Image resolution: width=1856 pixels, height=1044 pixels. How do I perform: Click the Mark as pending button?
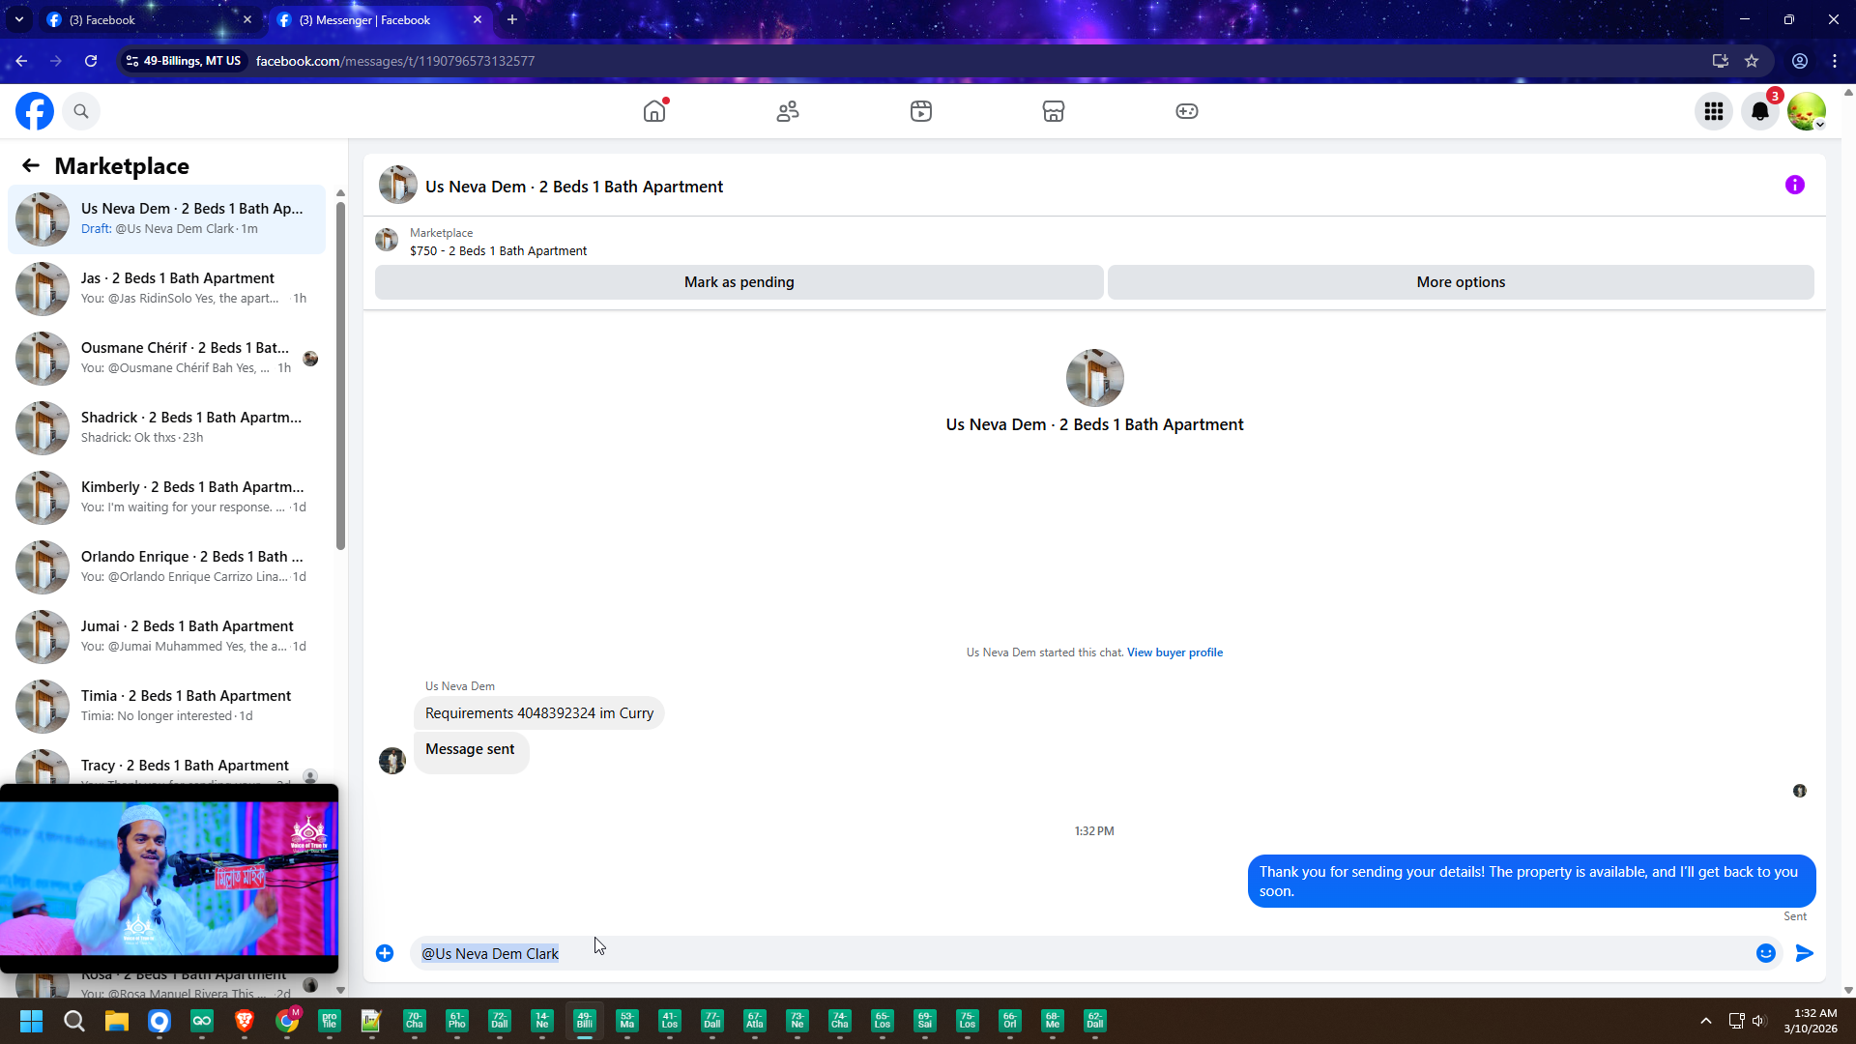click(x=739, y=282)
